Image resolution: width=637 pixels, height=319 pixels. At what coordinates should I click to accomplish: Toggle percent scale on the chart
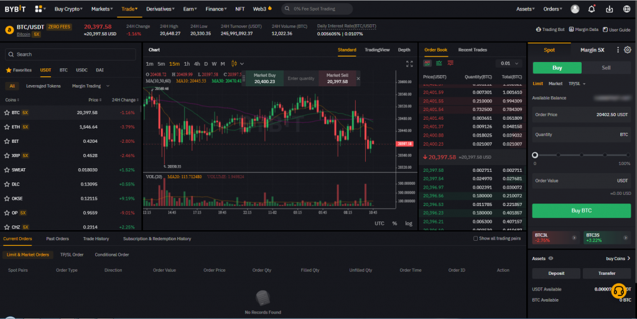tap(394, 223)
